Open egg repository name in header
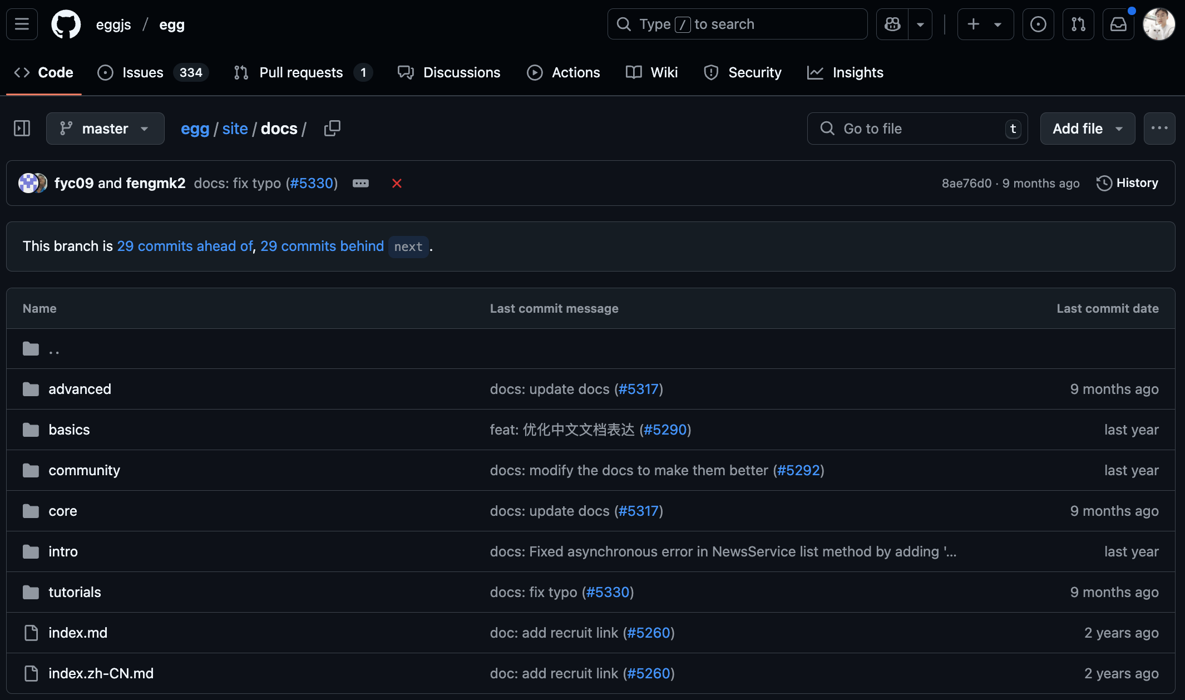This screenshot has height=700, width=1185. tap(172, 24)
